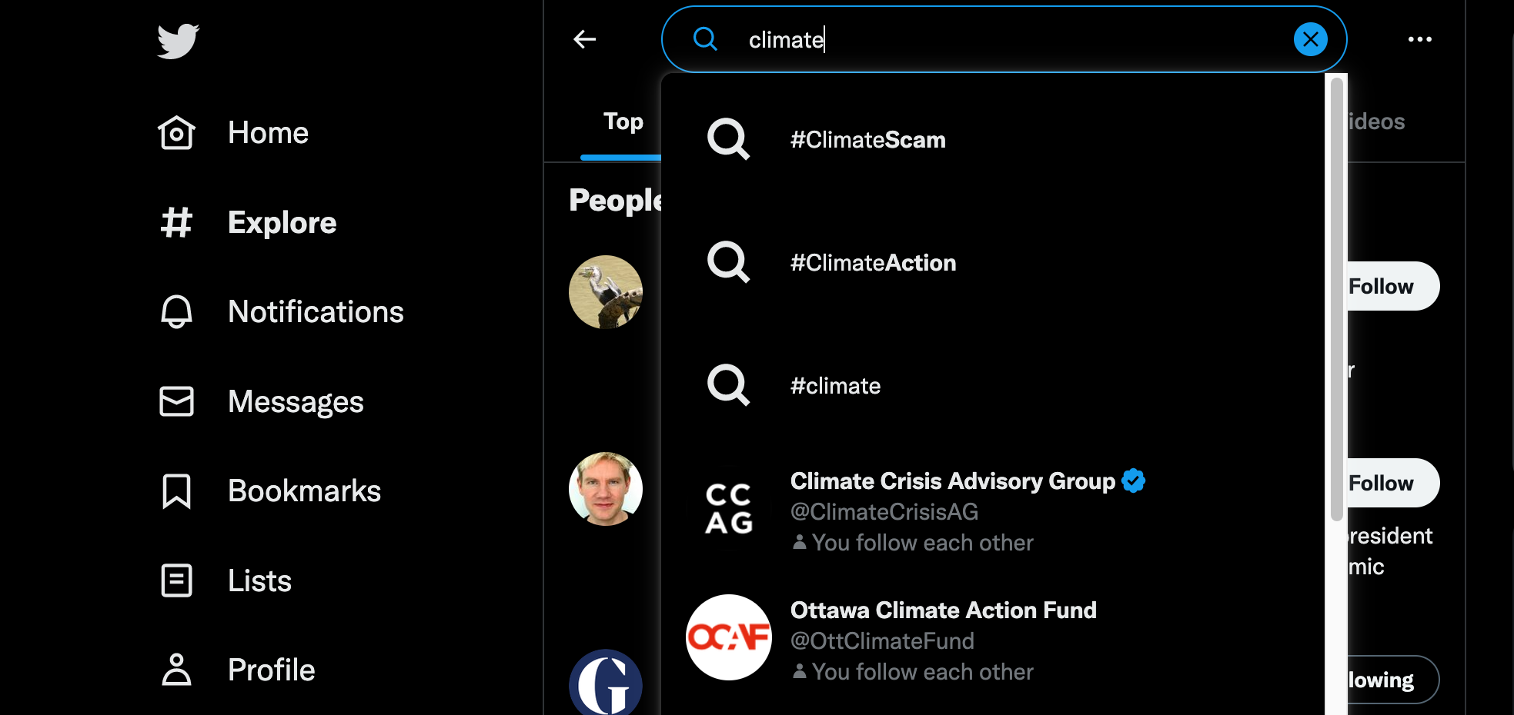1514x715 pixels.
Task: Open Profile in the sidebar
Action: point(237,670)
